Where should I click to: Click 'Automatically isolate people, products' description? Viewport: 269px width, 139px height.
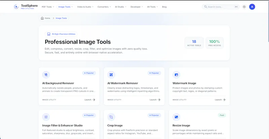pyautogui.click(x=69, y=89)
